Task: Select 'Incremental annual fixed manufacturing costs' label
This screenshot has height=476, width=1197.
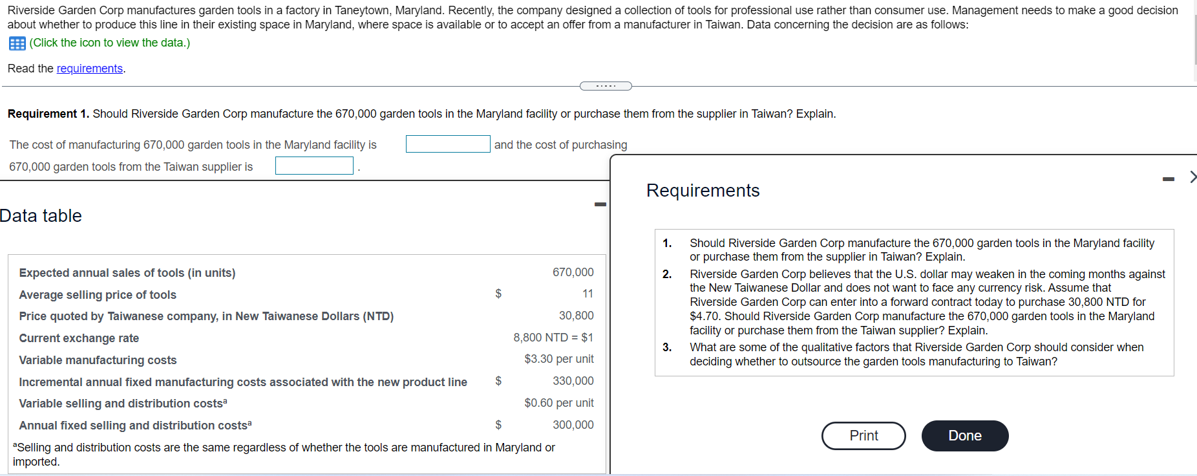Action: (243, 382)
